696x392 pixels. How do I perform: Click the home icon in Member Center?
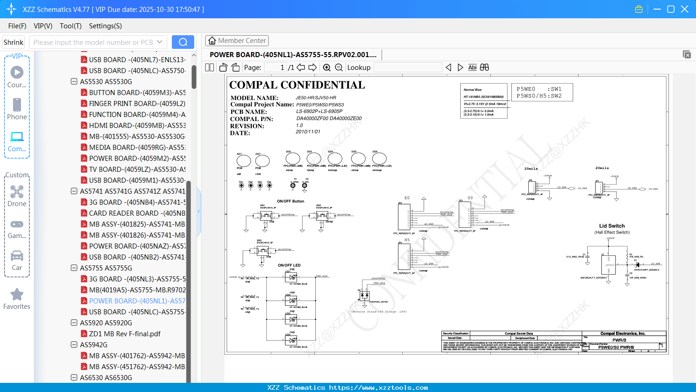coord(212,41)
